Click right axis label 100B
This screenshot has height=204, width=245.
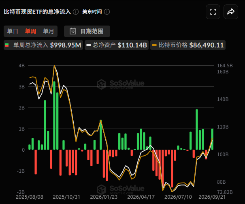pyautogui.click(x=223, y=155)
